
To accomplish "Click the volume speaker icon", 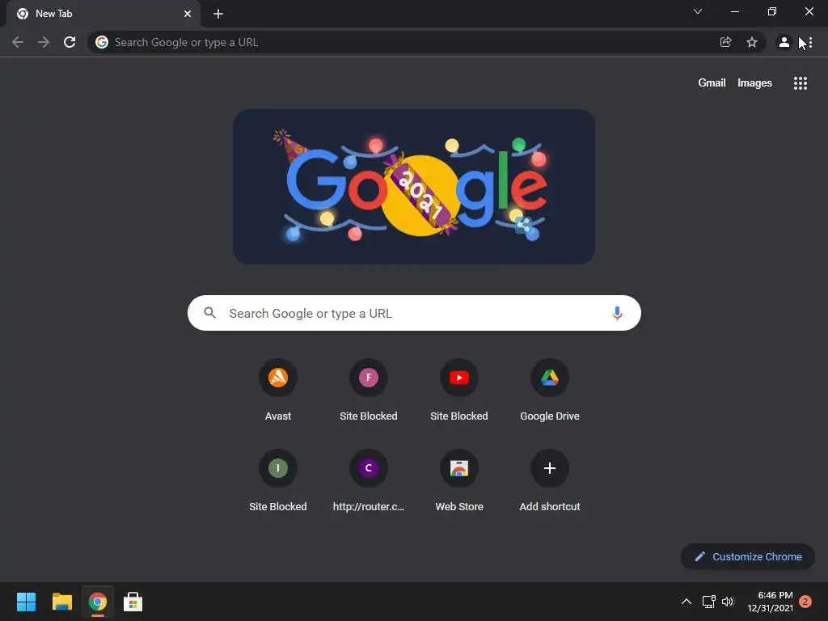I will pos(728,602).
